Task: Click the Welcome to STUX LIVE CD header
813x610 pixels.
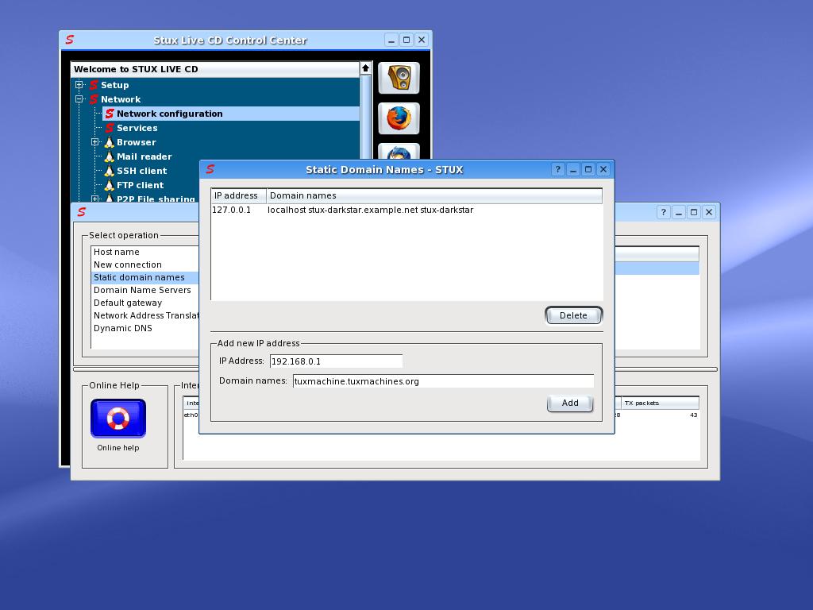Action: 214,69
